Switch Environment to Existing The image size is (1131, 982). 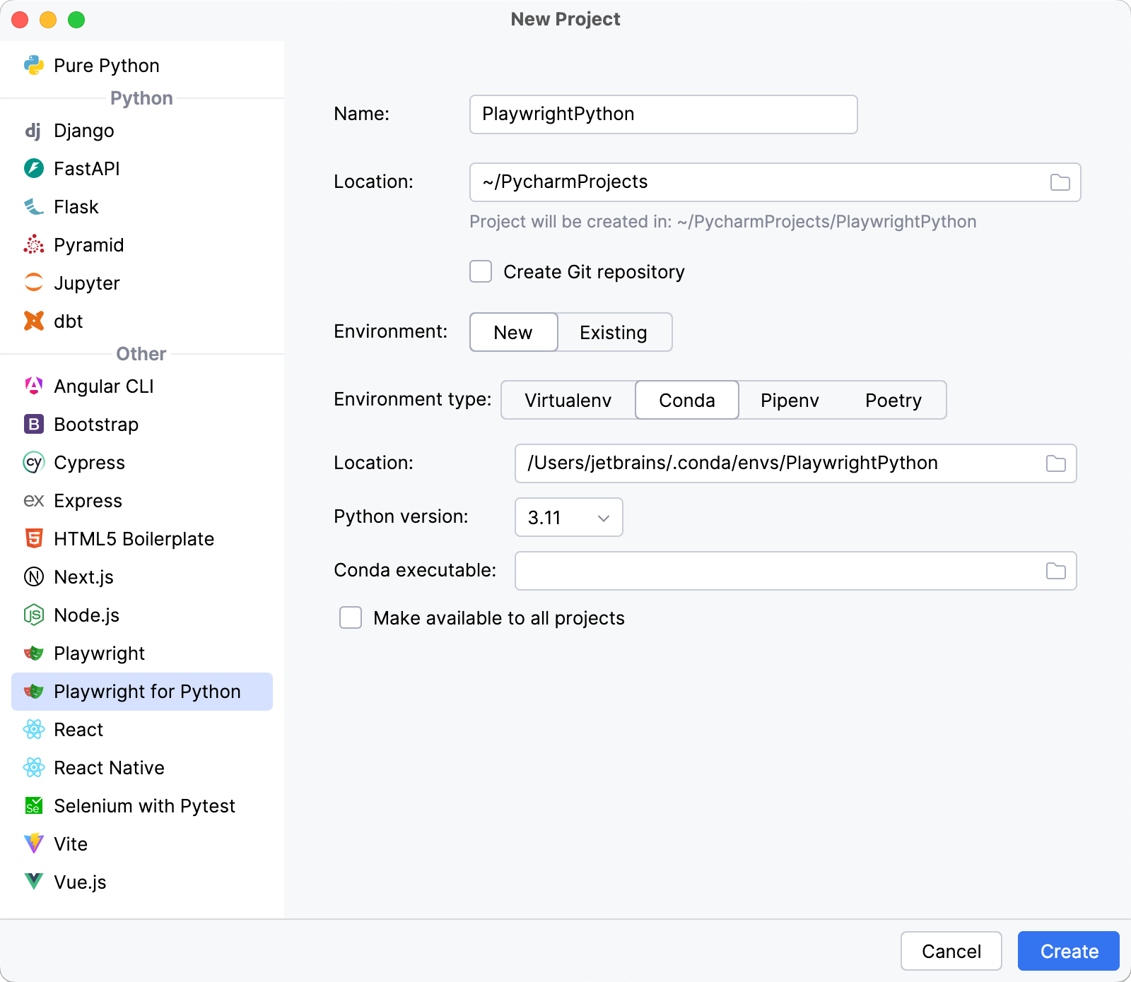coord(614,332)
